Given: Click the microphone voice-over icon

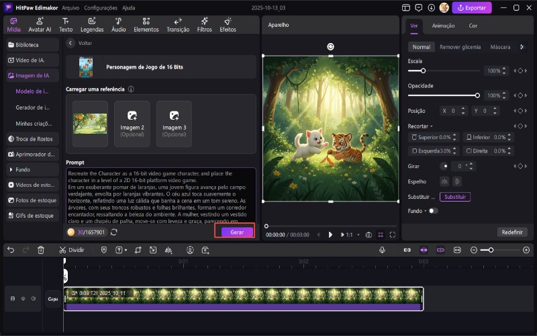Looking at the screenshot, I should (382, 250).
